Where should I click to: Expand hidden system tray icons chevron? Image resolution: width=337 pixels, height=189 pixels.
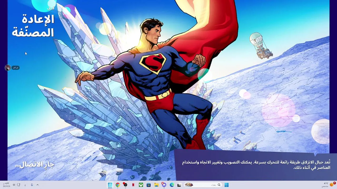pyautogui.click(x=37, y=185)
